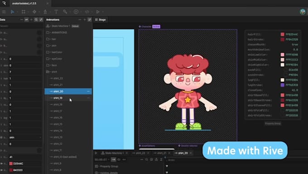Close the shirt_22 timeline tab
The image size is (308, 174).
click(148, 153)
